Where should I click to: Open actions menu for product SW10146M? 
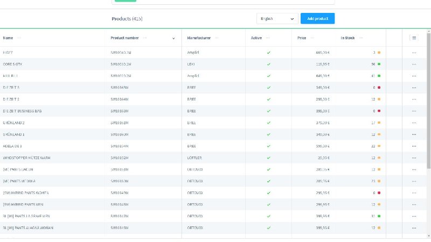tap(414, 227)
